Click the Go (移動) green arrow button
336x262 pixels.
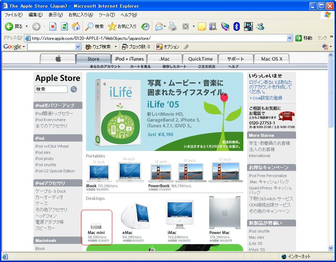coord(304,38)
